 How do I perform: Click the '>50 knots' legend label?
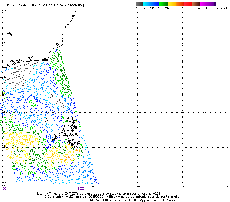click(x=221, y=8)
